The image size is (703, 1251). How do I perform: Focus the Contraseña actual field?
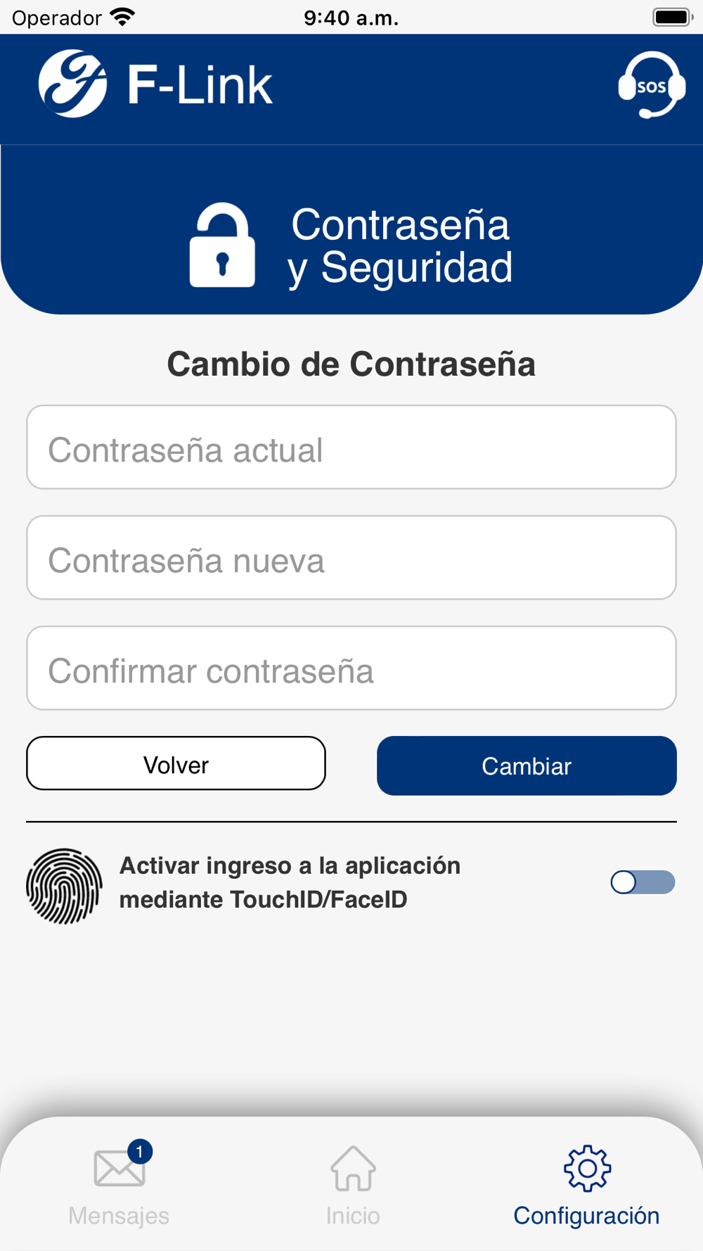[x=351, y=447]
